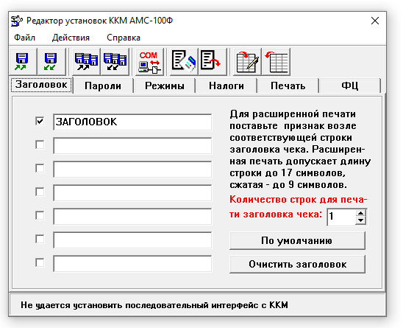Uncheck the checkbox beside ЗАГОЛОВОК line
Image resolution: width=403 pixels, height=328 pixels.
[40, 121]
